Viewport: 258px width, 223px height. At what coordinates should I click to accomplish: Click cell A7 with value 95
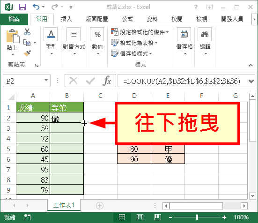point(33,170)
